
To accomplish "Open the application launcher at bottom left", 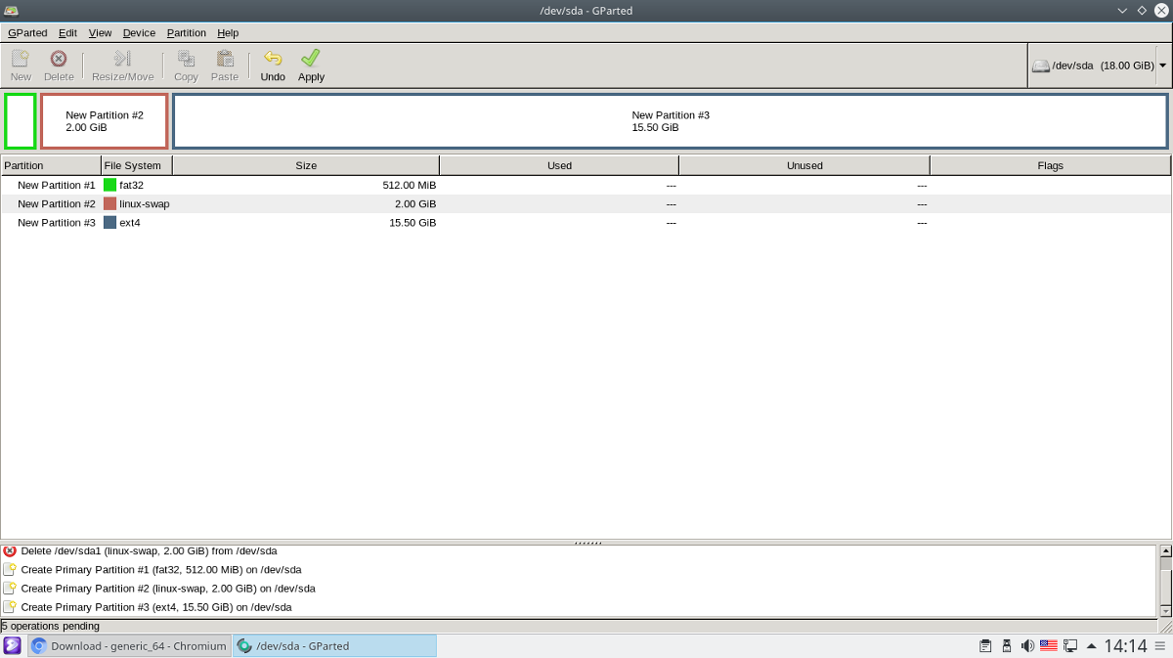I will pos(12,645).
